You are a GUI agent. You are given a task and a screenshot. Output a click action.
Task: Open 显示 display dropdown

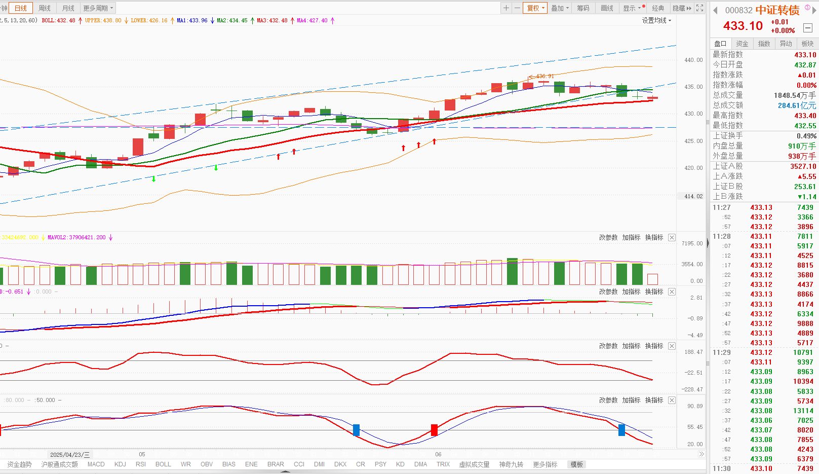pos(633,8)
